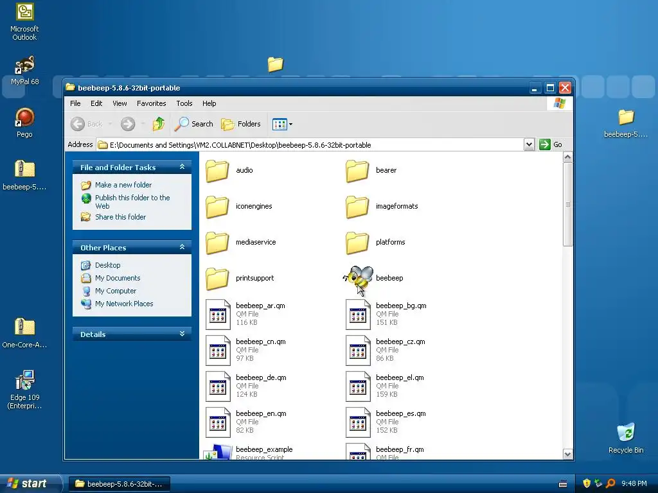
Task: Click the scrollbar down arrow
Action: [x=567, y=454]
